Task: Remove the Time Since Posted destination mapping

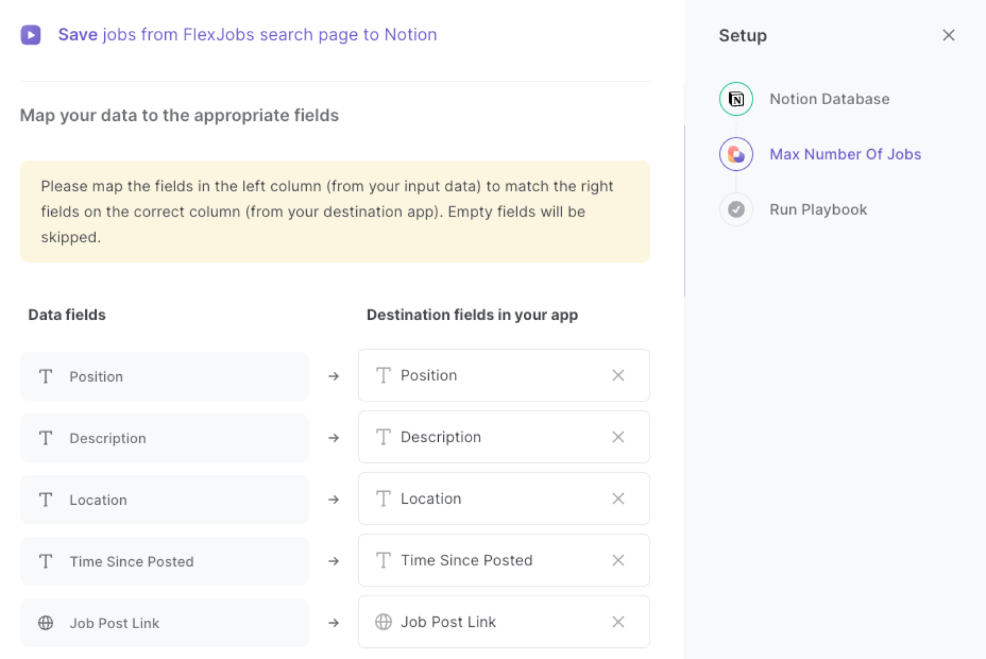Action: [x=618, y=560]
